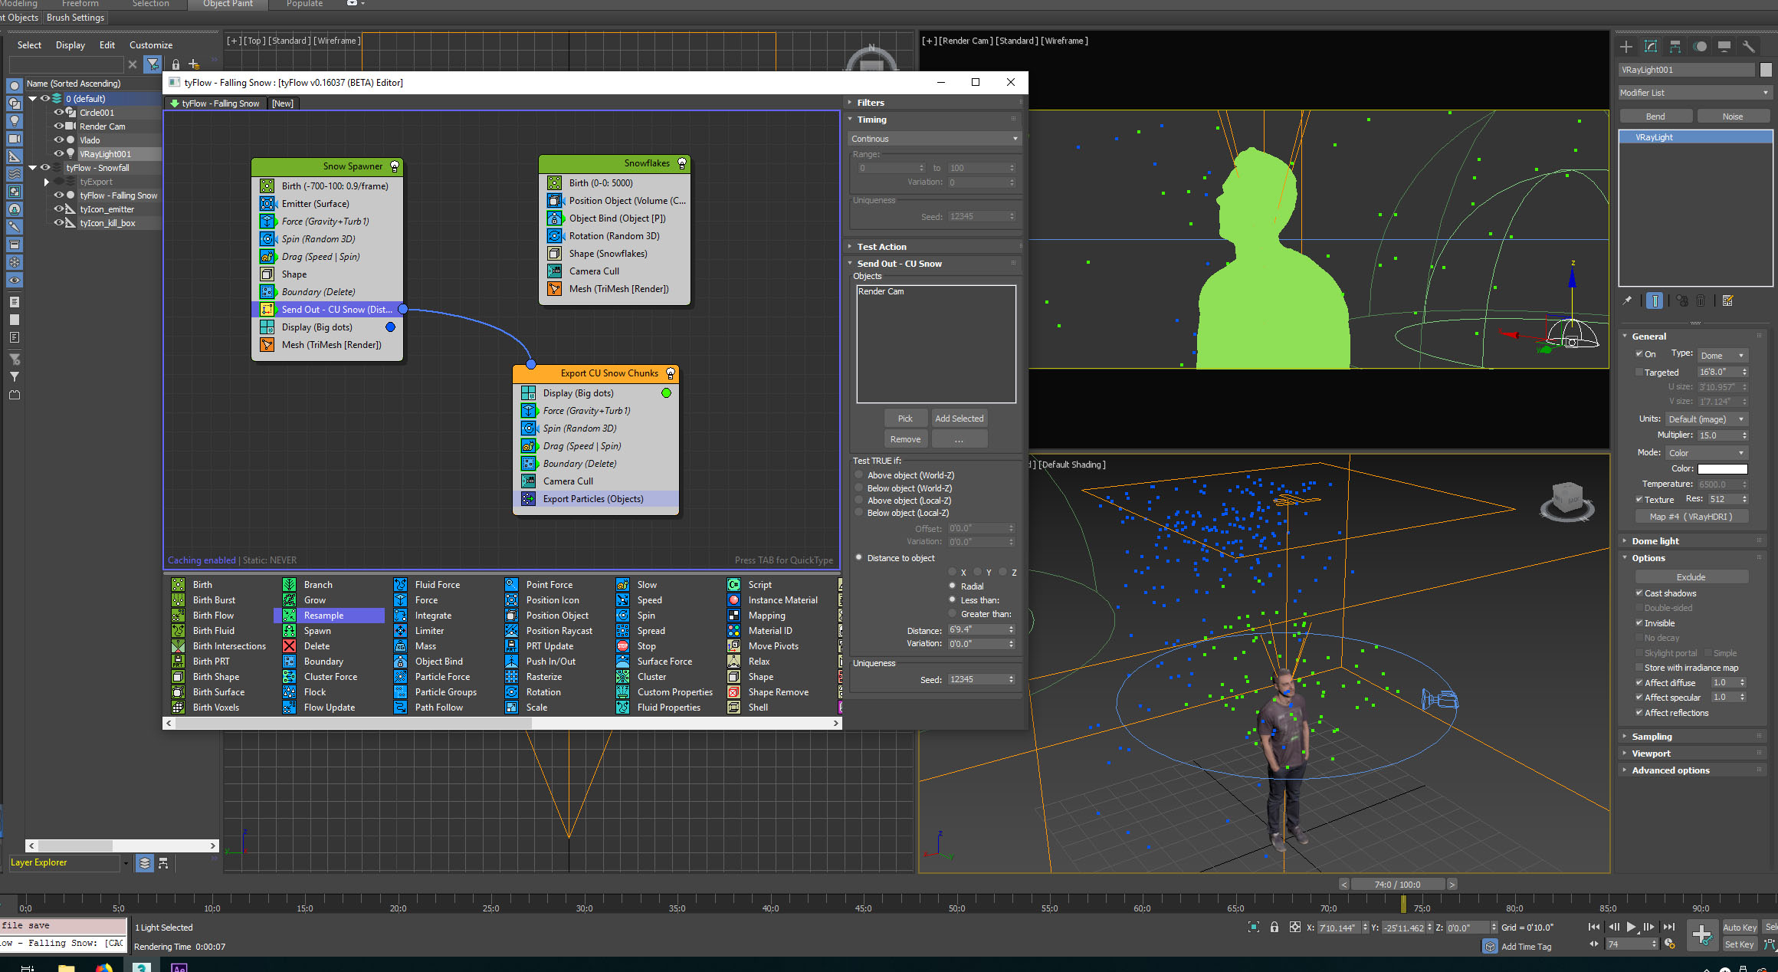Image resolution: width=1778 pixels, height=972 pixels.
Task: Open the Continous timing dropdown
Action: pos(934,139)
